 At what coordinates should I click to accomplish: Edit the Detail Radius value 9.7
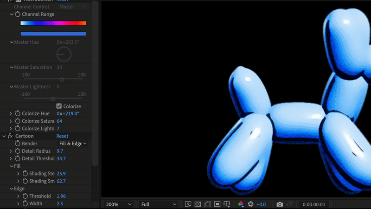(x=60, y=151)
